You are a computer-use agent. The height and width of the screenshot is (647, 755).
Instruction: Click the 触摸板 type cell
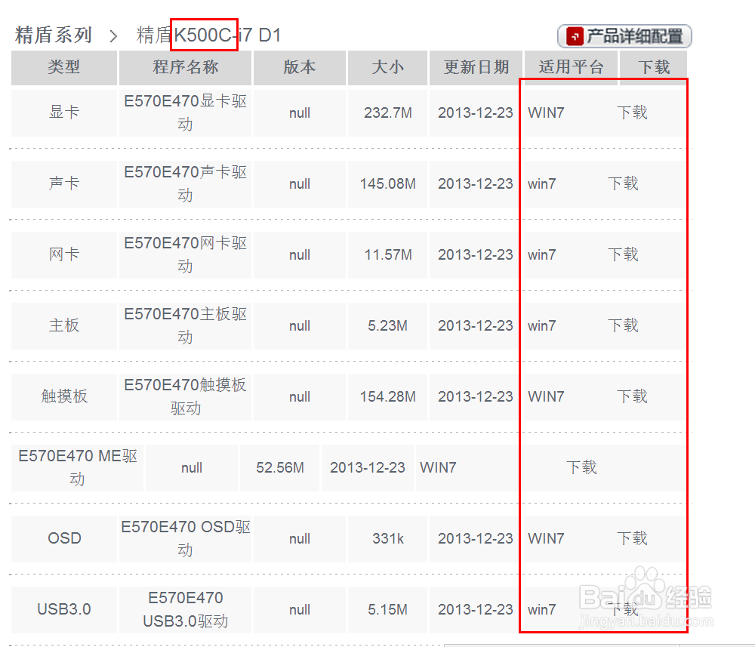pos(64,396)
